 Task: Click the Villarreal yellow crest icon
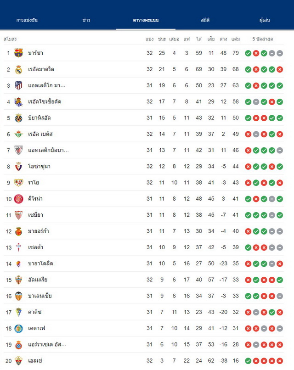(18, 118)
